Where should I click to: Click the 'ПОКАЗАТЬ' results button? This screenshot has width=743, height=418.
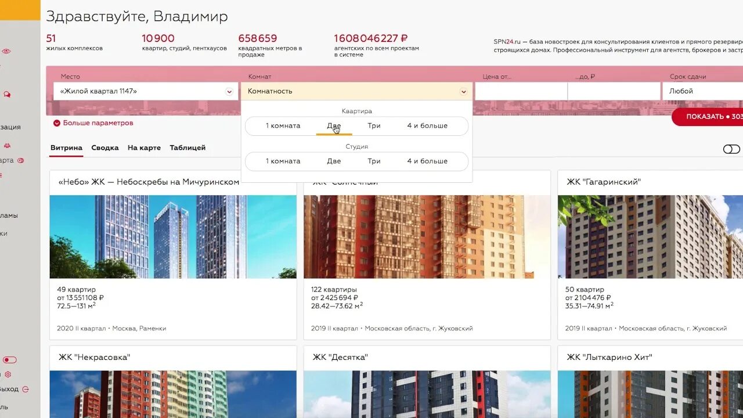click(708, 117)
